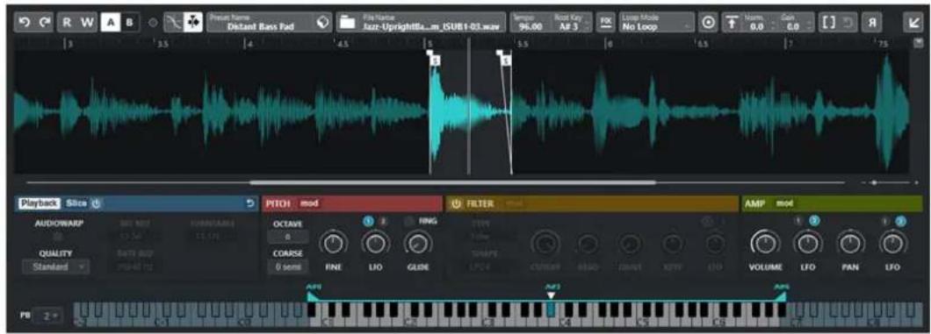Open the preset browser cube icon
This screenshot has height=334, width=931.
point(323,23)
